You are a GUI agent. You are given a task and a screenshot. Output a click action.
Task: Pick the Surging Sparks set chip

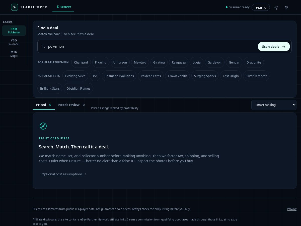coord(205,76)
